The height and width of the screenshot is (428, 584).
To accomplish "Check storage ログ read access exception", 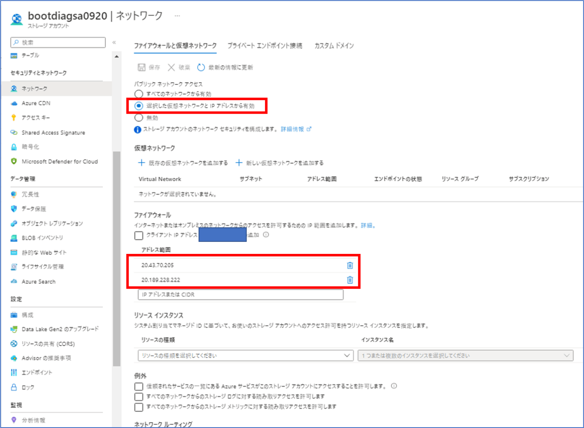I will coord(139,396).
